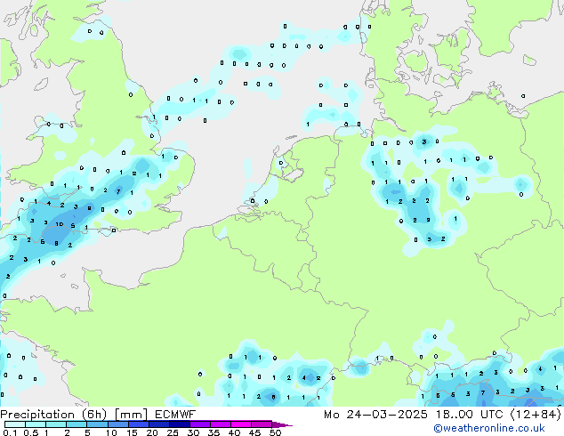Select the 45–50 mm legend swatch
The height and width of the screenshot is (436, 564).
point(262,424)
